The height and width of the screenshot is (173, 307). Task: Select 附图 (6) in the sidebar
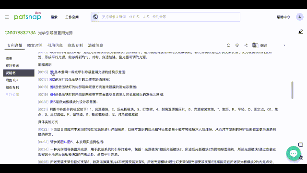pyautogui.click(x=12, y=80)
